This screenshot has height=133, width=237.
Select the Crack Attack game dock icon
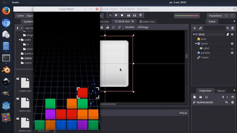click(x=6, y=117)
